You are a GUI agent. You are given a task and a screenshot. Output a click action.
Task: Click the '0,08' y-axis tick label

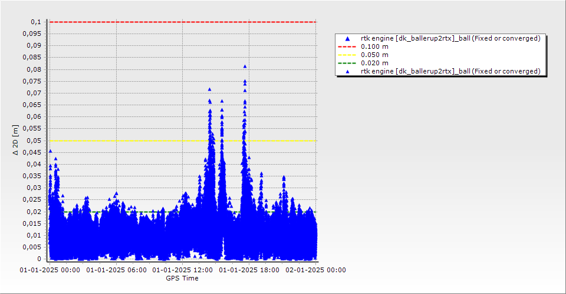[x=34, y=69]
